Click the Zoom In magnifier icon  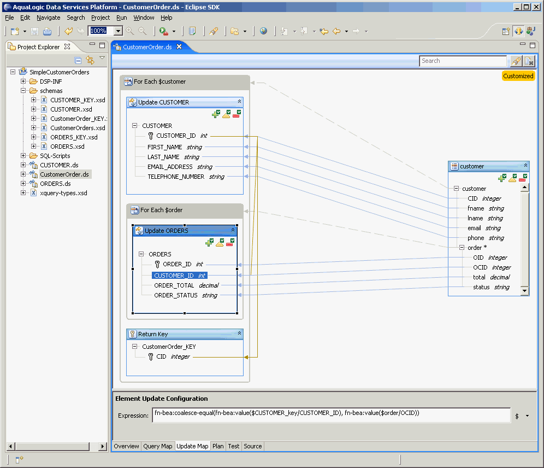pyautogui.click(x=130, y=31)
